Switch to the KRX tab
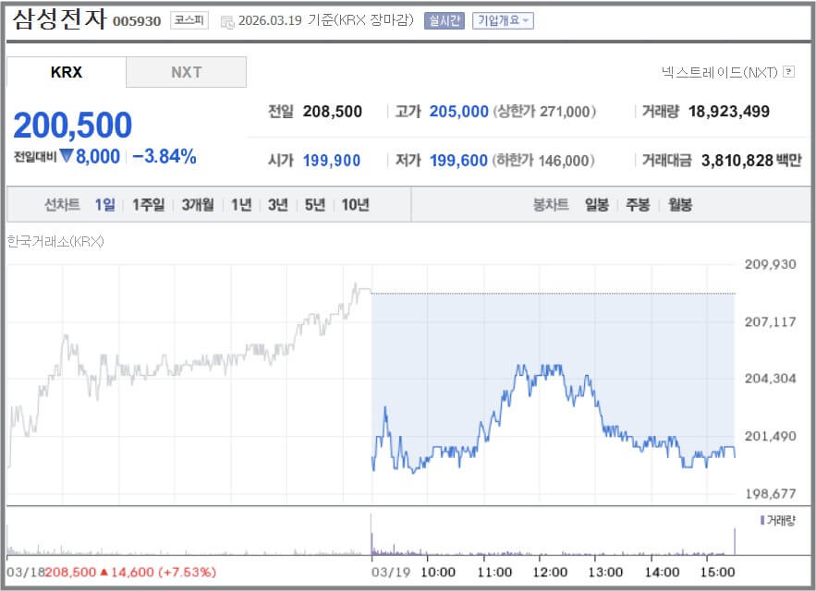This screenshot has width=816, height=591. click(x=67, y=72)
